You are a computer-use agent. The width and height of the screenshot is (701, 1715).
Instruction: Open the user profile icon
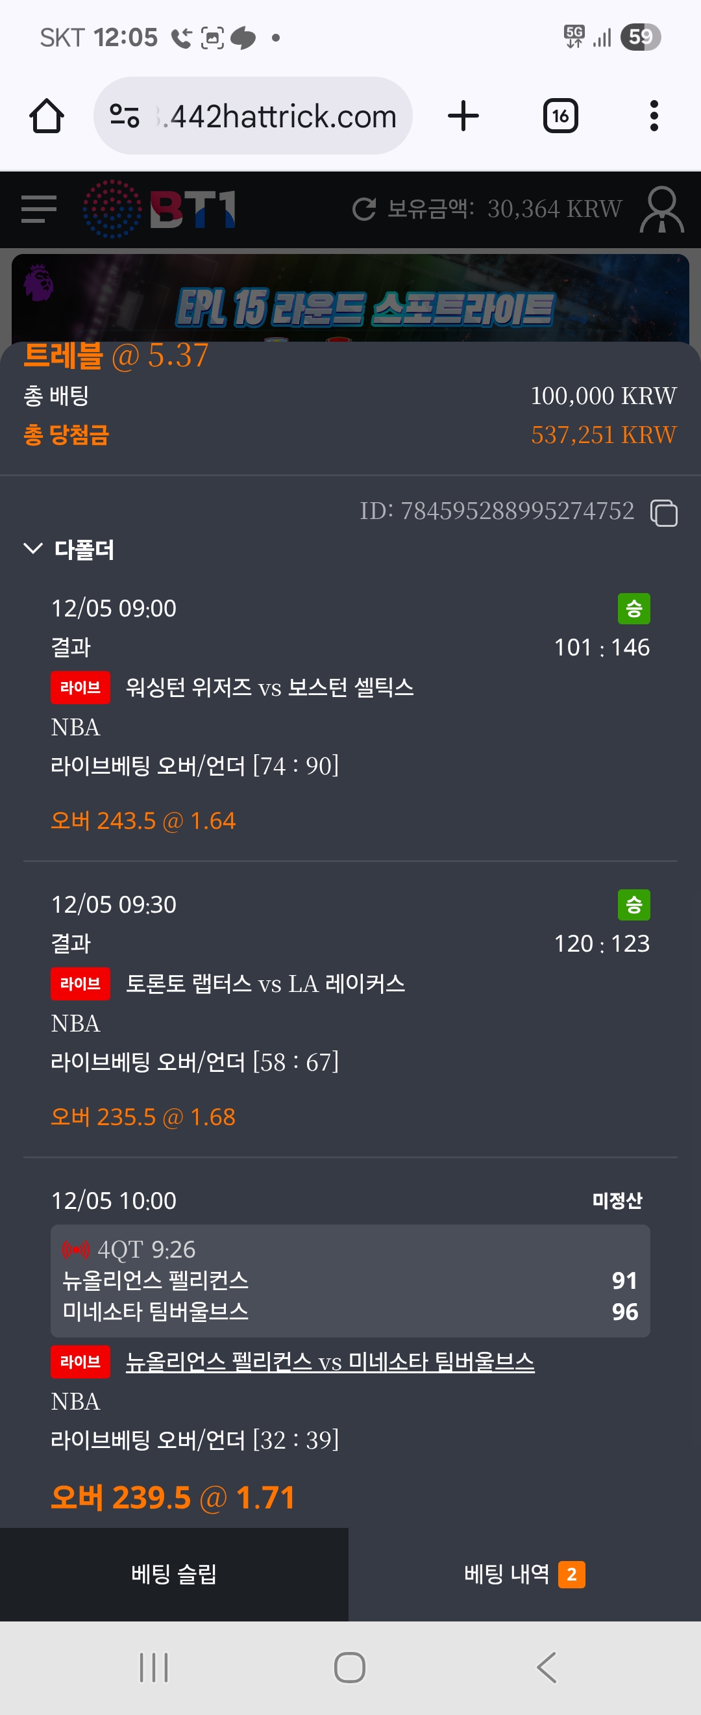click(x=661, y=210)
